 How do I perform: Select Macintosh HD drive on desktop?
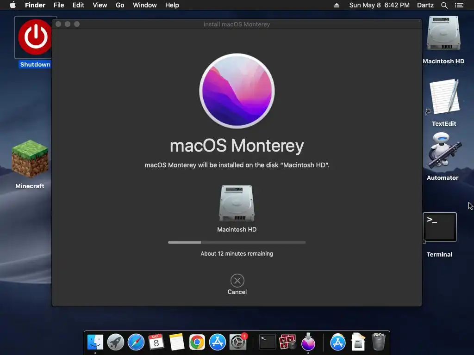click(443, 33)
